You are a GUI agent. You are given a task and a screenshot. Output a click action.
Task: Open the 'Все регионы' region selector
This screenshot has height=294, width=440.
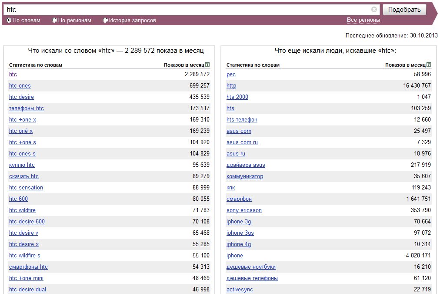tap(363, 20)
